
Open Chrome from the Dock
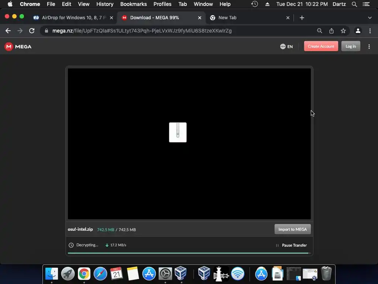(x=84, y=274)
